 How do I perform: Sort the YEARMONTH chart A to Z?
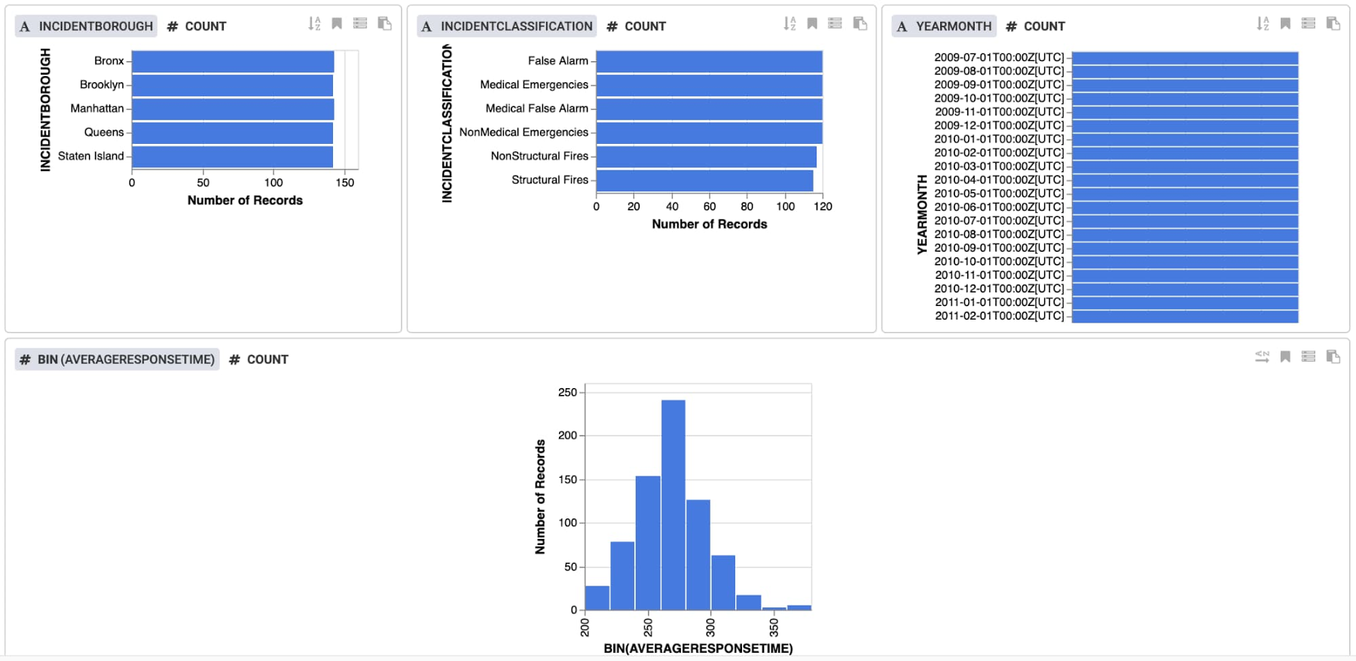pos(1263,24)
